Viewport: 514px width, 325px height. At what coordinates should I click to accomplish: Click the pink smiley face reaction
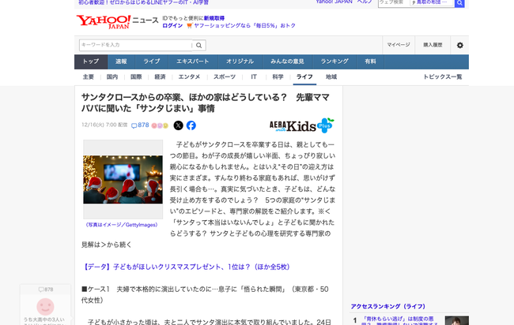[45, 307]
